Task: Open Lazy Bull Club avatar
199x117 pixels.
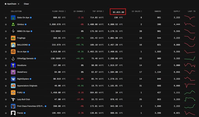Action: [13, 99]
